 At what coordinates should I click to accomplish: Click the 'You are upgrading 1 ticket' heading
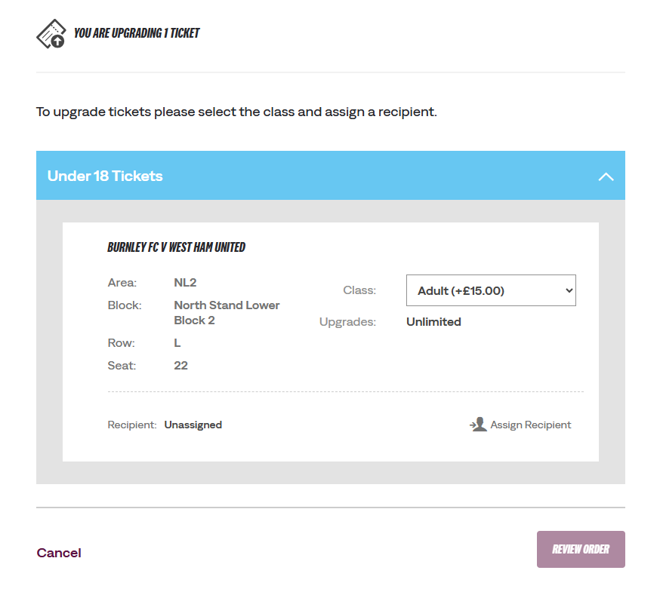pos(137,33)
